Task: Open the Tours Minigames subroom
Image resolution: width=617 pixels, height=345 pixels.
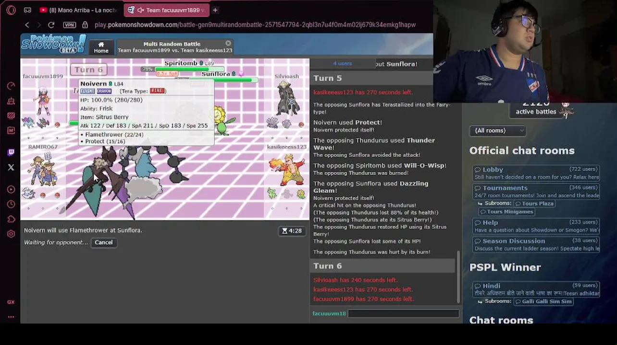Action: tap(506, 212)
